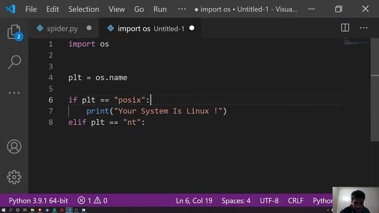Open the Run menu
The width and height of the screenshot is (379, 213).
(x=160, y=9)
